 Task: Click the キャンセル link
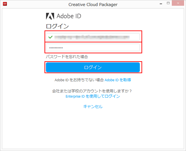click(93, 107)
